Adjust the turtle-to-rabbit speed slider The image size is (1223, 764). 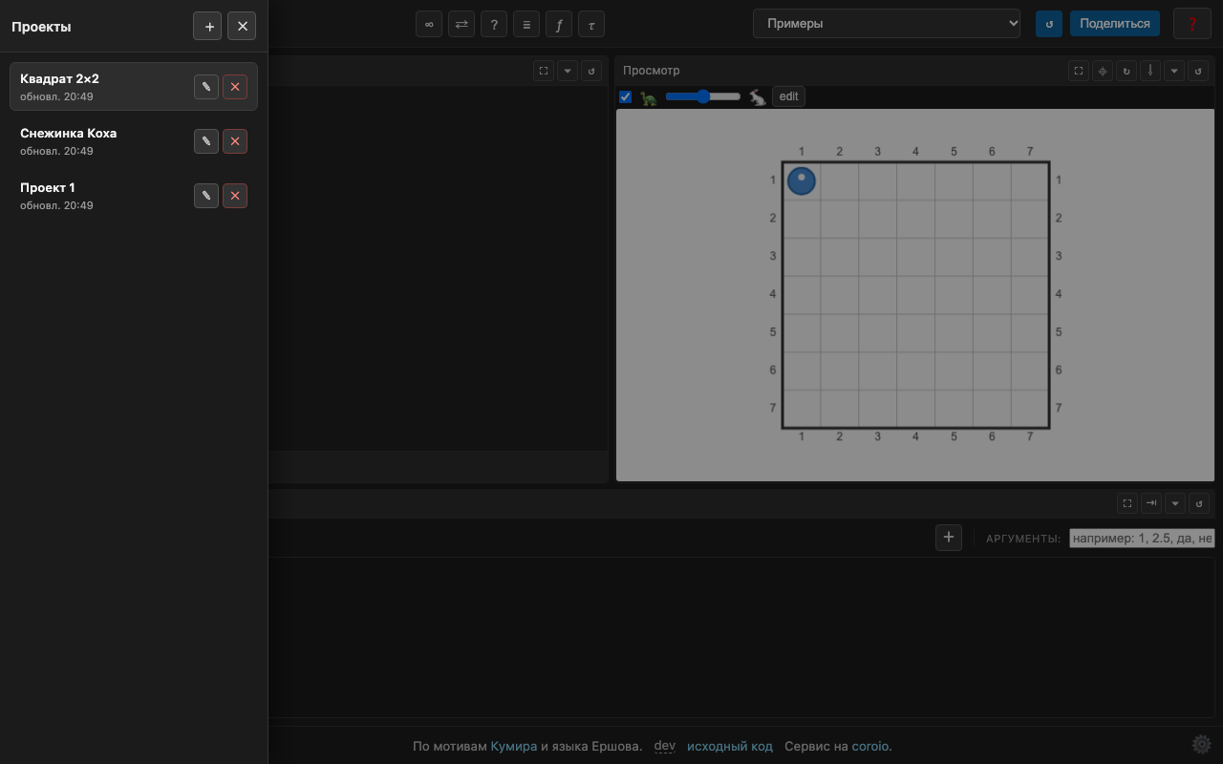[x=703, y=96]
